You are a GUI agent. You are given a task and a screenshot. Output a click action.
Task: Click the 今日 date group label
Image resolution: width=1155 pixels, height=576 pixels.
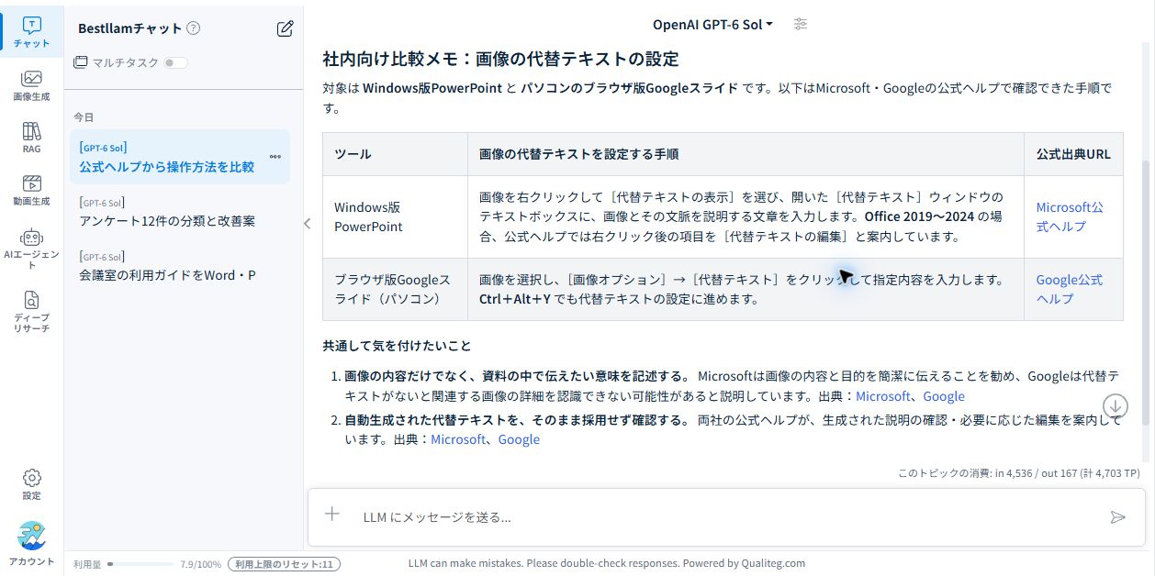[84, 117]
